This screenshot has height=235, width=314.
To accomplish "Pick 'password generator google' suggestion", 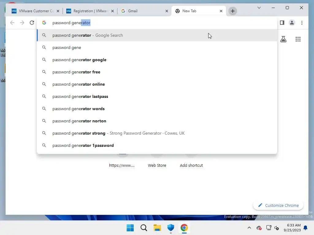I will [x=157, y=60].
